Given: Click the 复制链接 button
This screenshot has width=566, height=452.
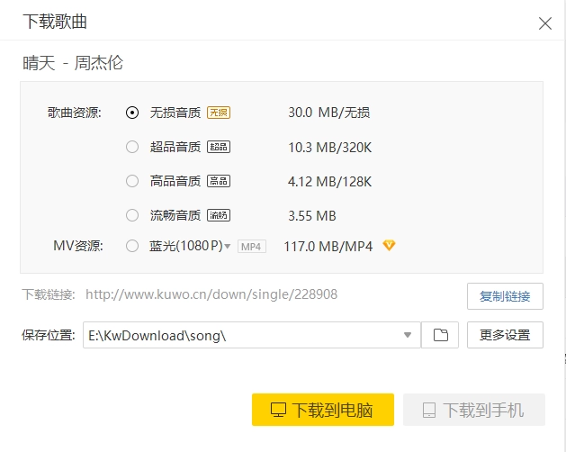Looking at the screenshot, I should pyautogui.click(x=505, y=296).
